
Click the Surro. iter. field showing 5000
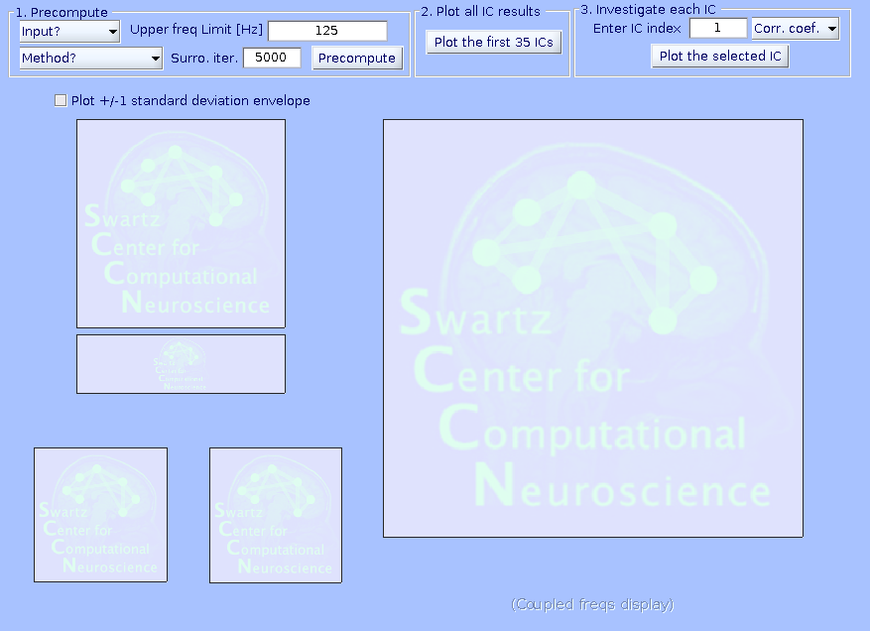click(x=272, y=58)
